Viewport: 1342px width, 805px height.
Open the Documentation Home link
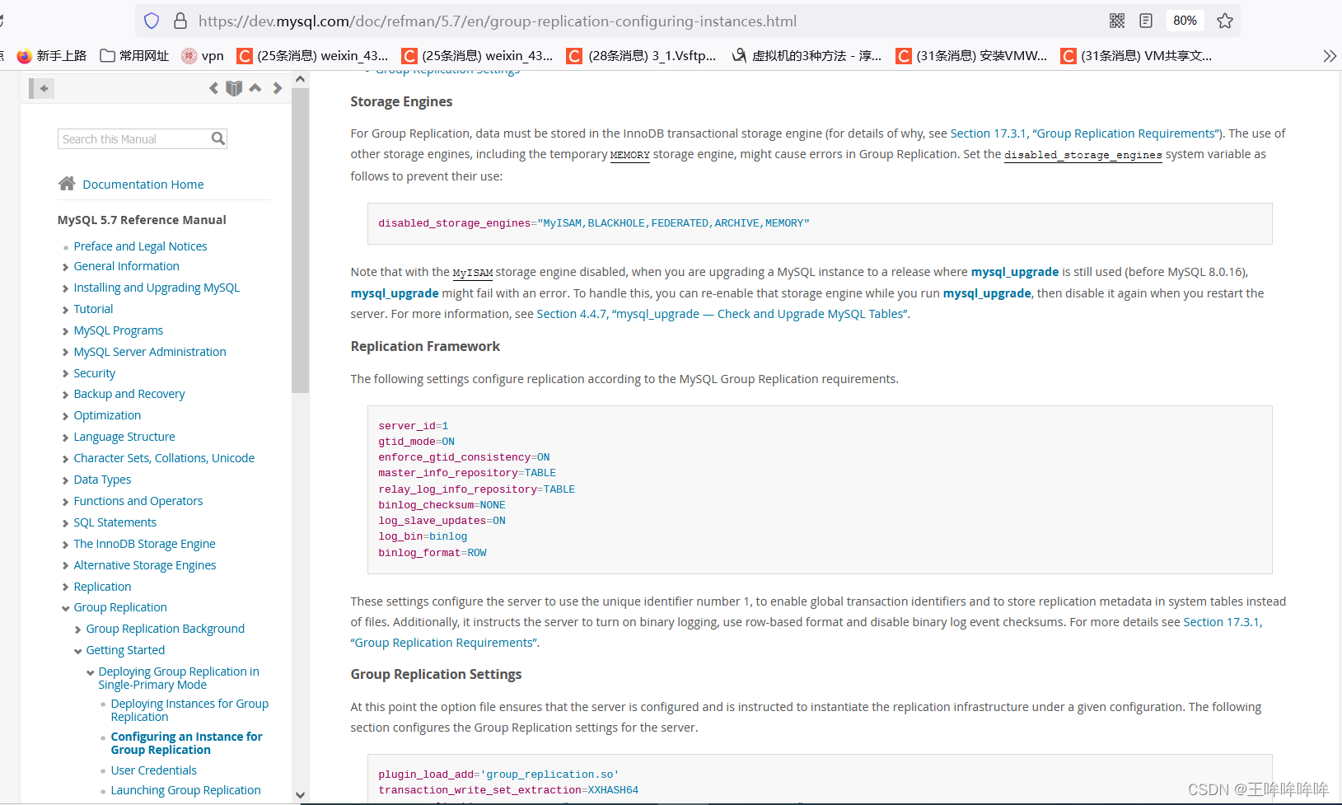tap(143, 185)
